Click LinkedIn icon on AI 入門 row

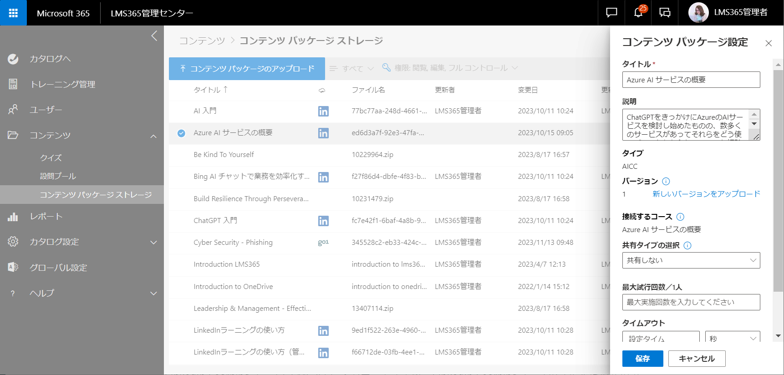[323, 111]
